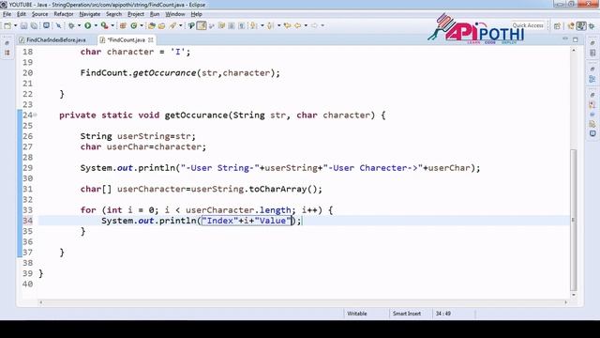This screenshot has width=600, height=338.
Task: Click the Open Task folder icon
Action: 161,25
